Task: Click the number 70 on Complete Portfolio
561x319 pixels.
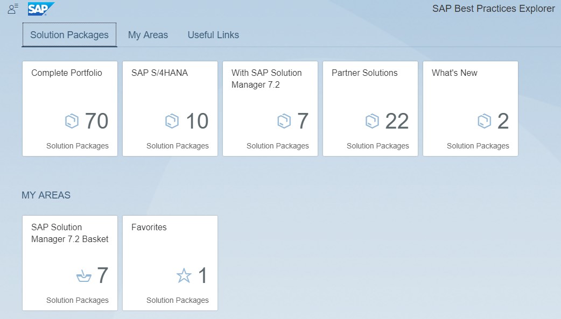Action: [97, 122]
